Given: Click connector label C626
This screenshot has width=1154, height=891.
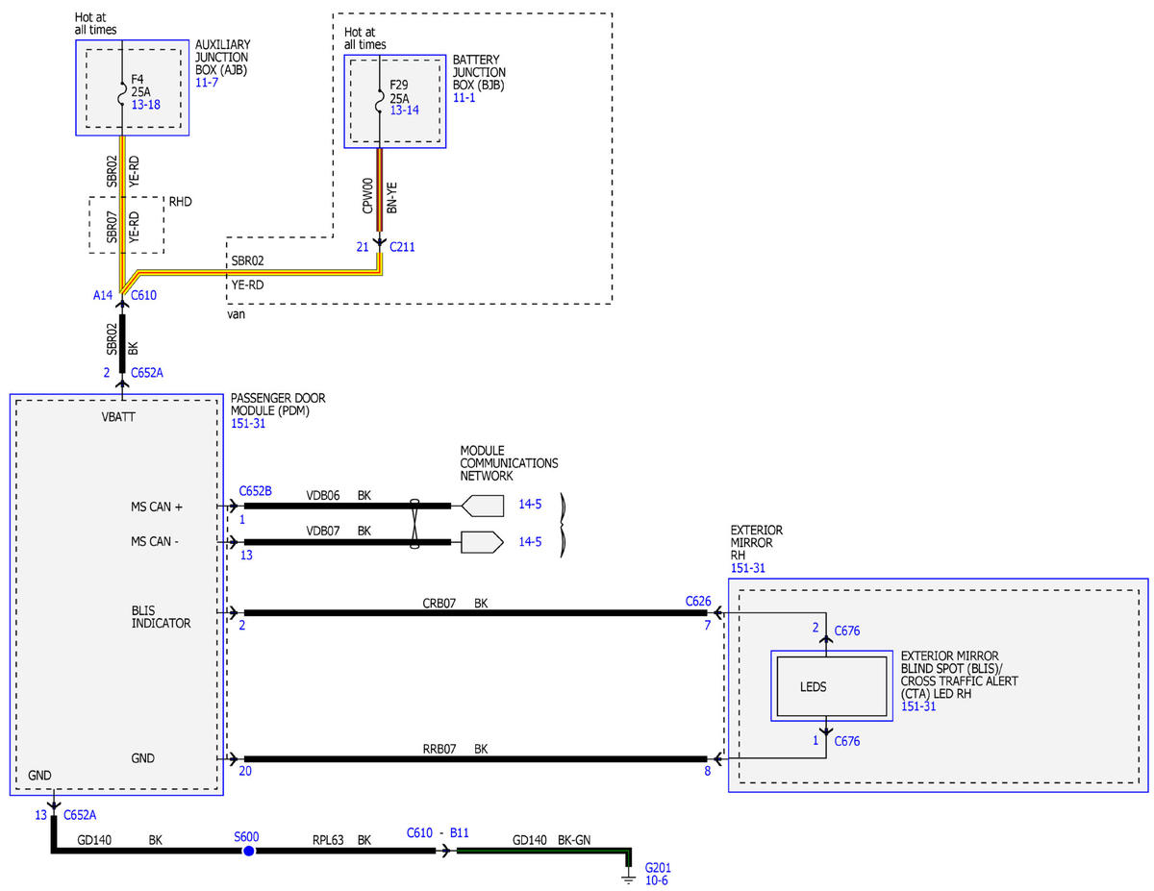Looking at the screenshot, I should pyautogui.click(x=698, y=601).
